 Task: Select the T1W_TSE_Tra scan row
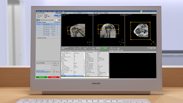click(48, 28)
